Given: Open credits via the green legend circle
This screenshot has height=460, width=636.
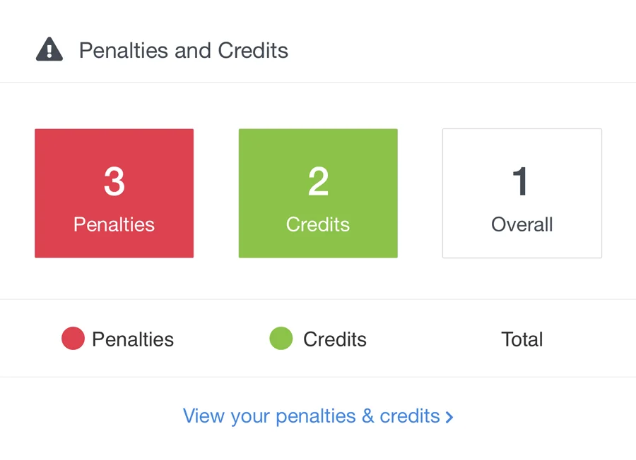Looking at the screenshot, I should click(x=281, y=339).
